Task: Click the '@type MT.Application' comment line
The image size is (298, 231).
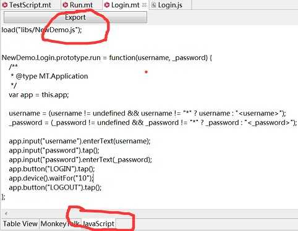Action: click(49, 76)
